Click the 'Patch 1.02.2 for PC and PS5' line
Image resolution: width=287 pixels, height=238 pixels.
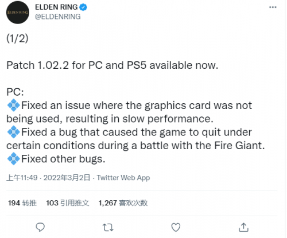[113, 65]
